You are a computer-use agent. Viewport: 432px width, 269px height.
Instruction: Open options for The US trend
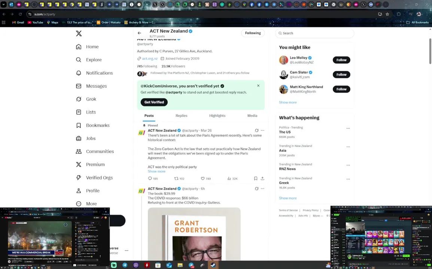point(348,129)
